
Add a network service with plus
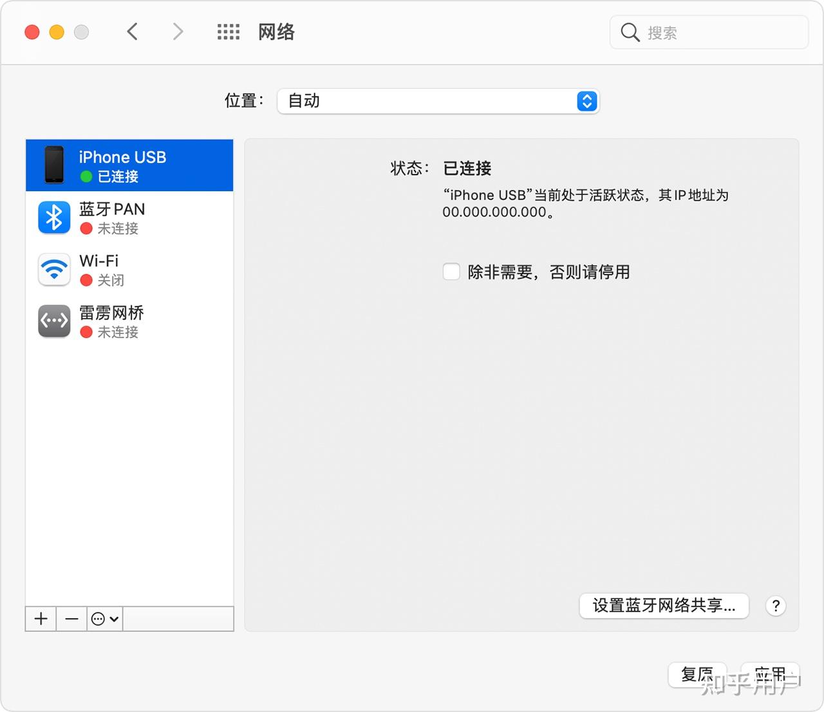[x=41, y=619]
